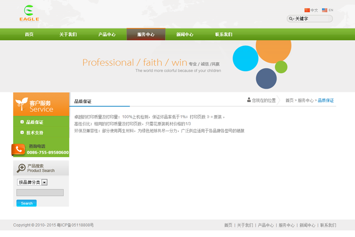Click 服务中心 in the breadcrumb

pos(305,100)
